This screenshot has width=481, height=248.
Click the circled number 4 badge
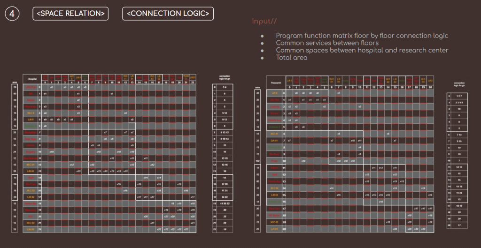[x=12, y=14]
